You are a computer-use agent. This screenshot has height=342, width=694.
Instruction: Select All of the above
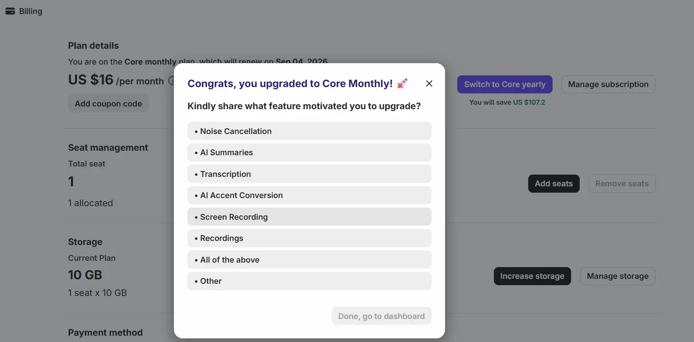[x=309, y=259]
